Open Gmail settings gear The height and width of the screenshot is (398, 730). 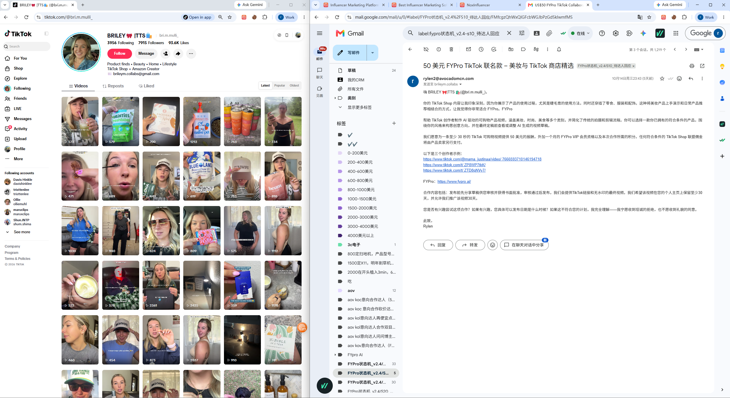pyautogui.click(x=615, y=33)
